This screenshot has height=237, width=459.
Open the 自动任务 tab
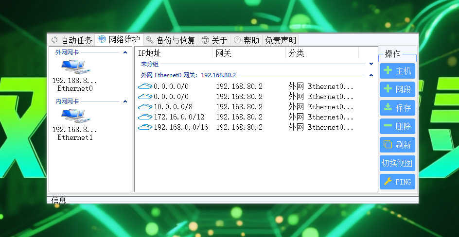pos(71,40)
